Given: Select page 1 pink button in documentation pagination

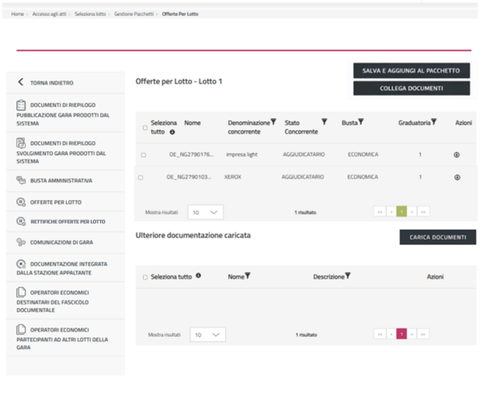Looking at the screenshot, I should [x=402, y=334].
